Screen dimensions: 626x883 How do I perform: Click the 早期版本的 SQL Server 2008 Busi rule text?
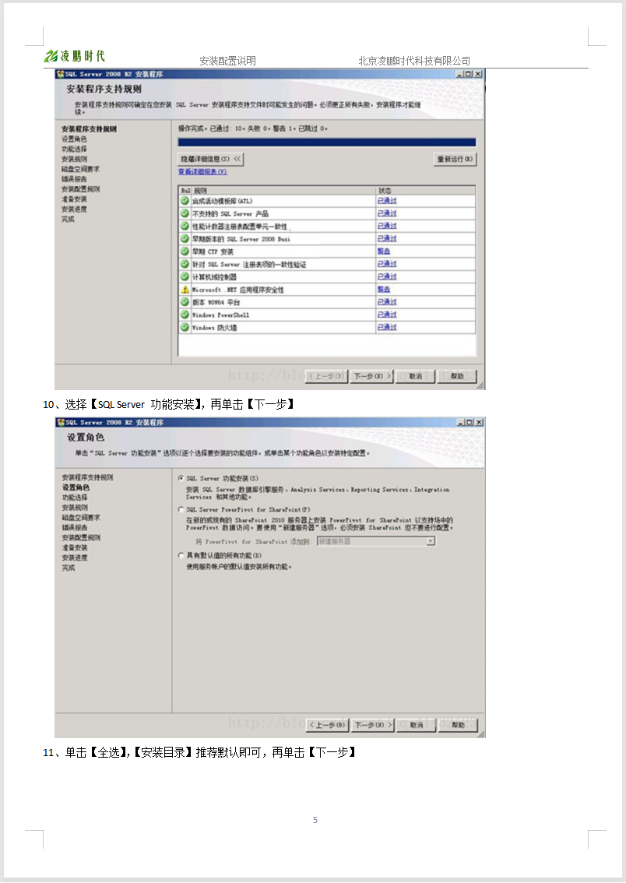tap(241, 239)
